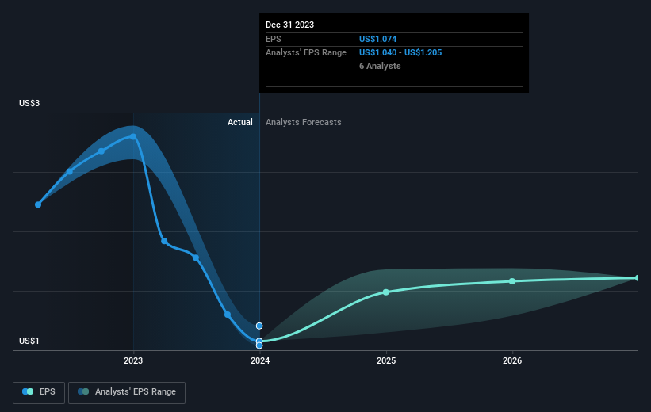Toggle the EPS legend button
The width and height of the screenshot is (651, 412).
[39, 392]
